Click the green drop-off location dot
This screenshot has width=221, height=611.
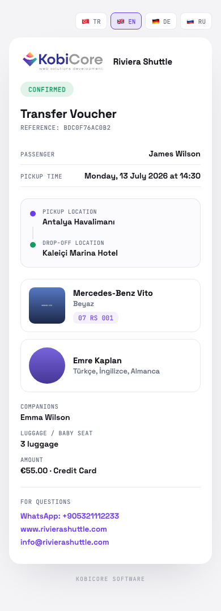pyautogui.click(x=33, y=245)
